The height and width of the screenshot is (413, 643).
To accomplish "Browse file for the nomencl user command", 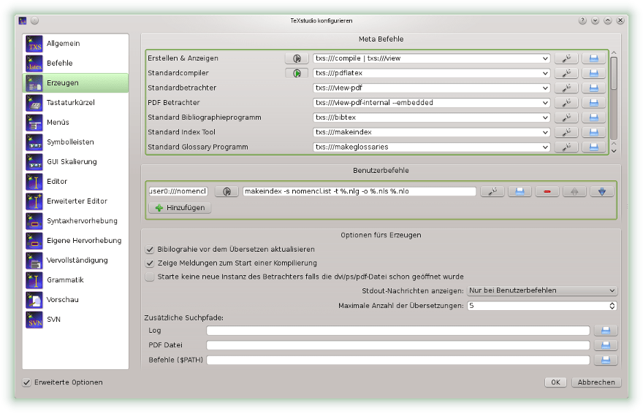I will (x=520, y=192).
